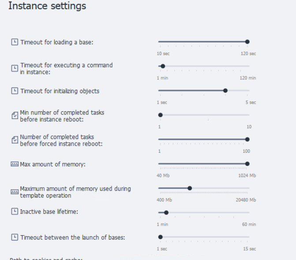Click the clock icon beside Timeout for initializing objects
296x260 pixels.
[15, 90]
